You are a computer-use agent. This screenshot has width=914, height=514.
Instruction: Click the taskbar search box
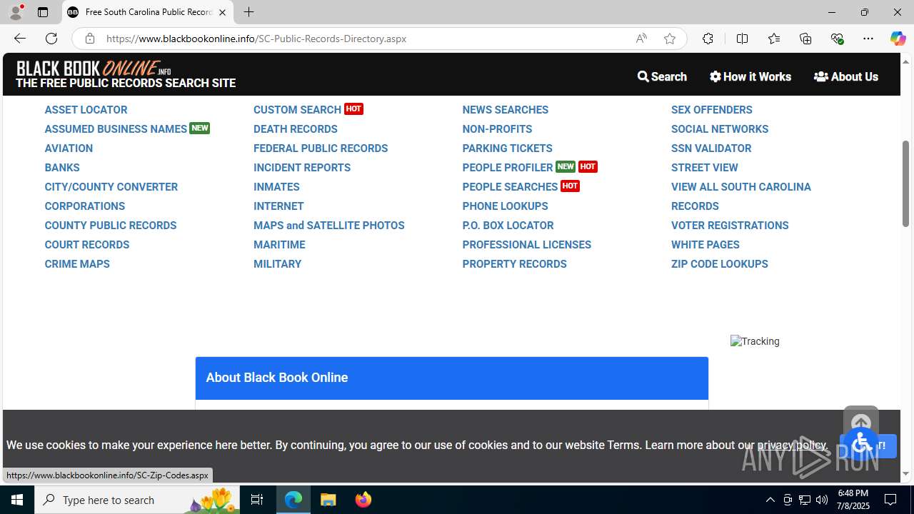pos(137,500)
